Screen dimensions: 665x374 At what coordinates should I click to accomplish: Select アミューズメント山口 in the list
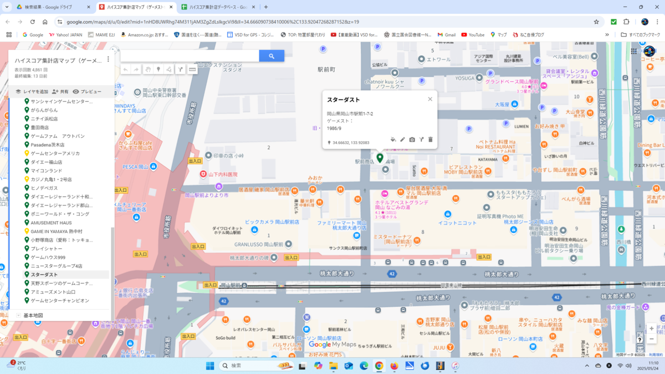(x=53, y=292)
